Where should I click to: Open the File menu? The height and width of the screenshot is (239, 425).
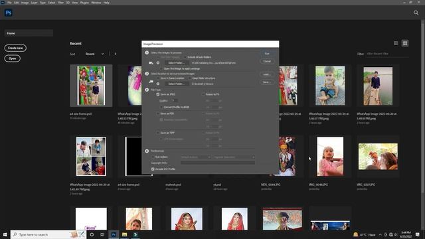(9, 3)
